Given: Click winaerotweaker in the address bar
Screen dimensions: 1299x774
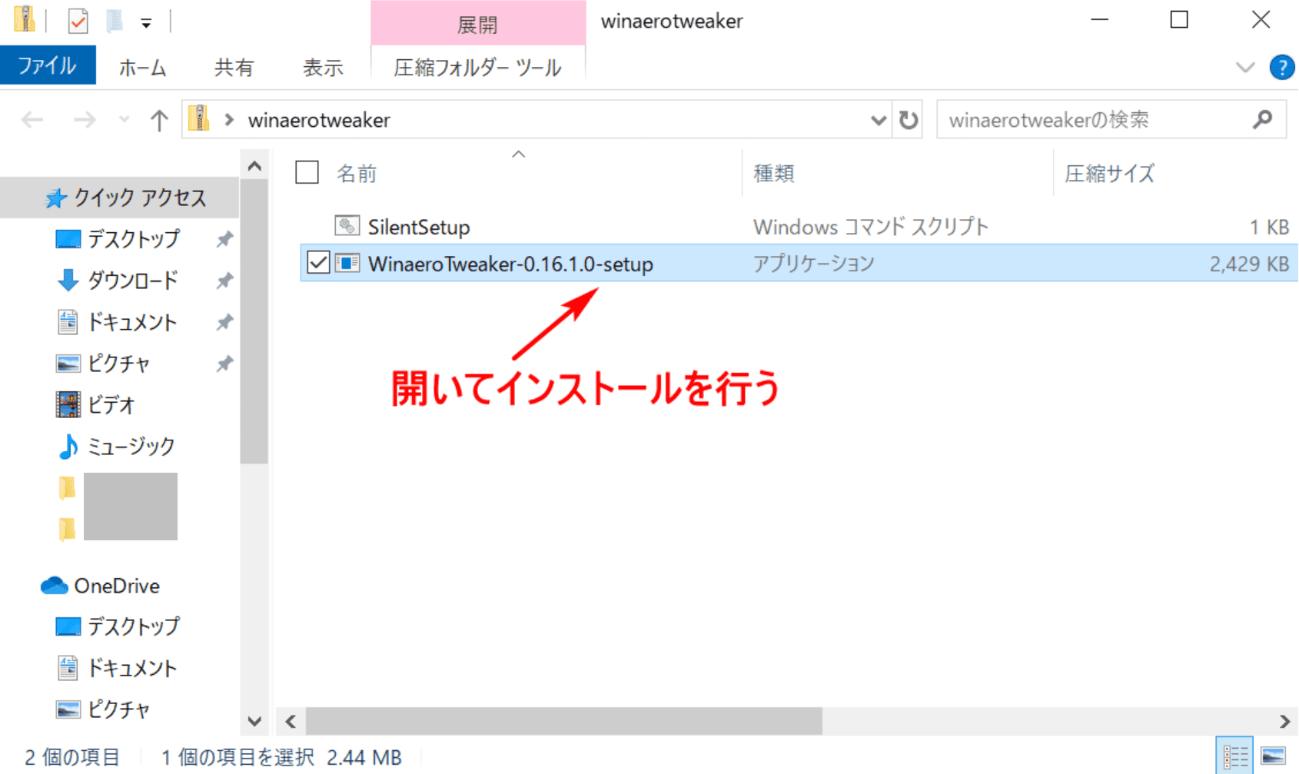Looking at the screenshot, I should point(319,120).
